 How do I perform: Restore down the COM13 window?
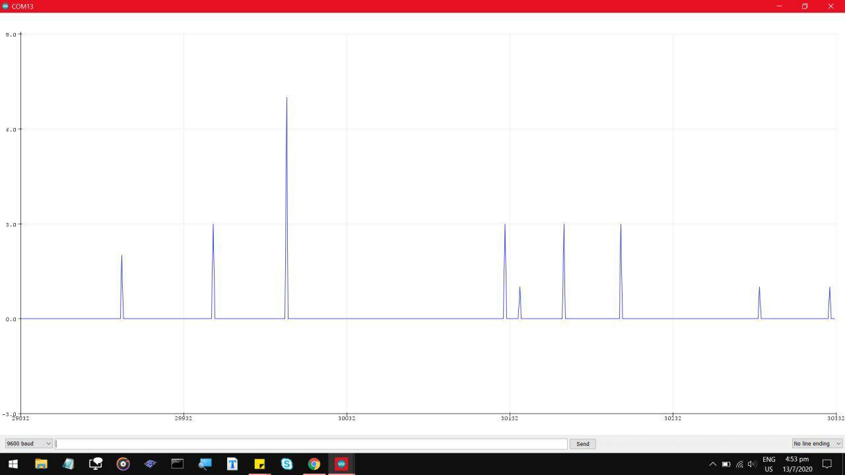(x=805, y=6)
